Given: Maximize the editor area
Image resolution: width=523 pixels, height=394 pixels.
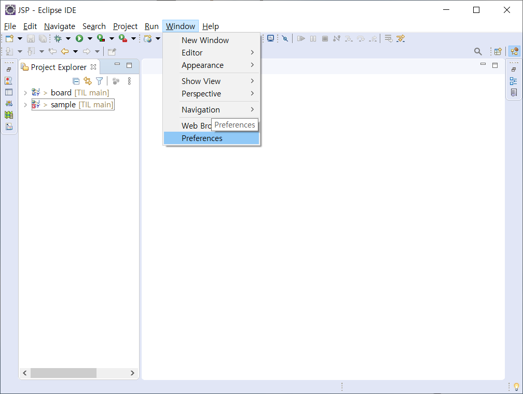Looking at the screenshot, I should coord(495,65).
